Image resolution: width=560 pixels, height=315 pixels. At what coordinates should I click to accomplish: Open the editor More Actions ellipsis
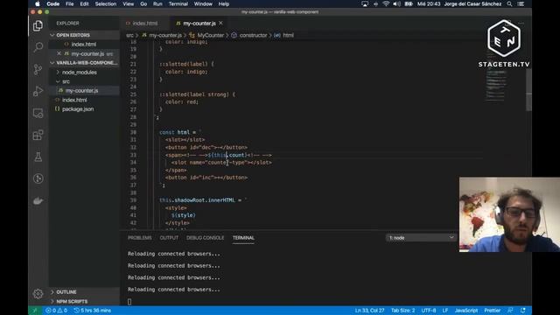pyautogui.click(x=521, y=24)
